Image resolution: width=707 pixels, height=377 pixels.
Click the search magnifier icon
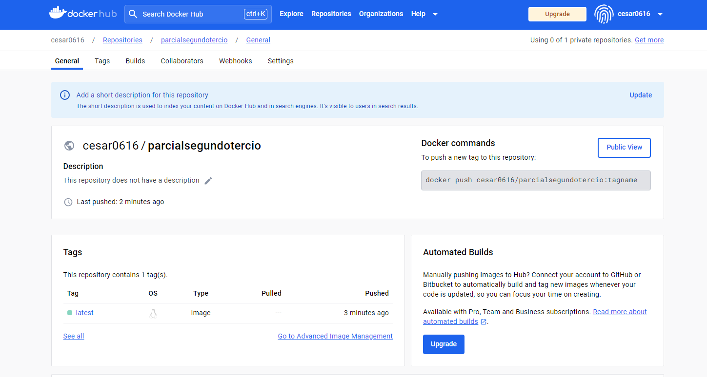click(133, 14)
